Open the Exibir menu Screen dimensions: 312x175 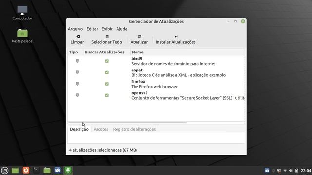(x=107, y=29)
